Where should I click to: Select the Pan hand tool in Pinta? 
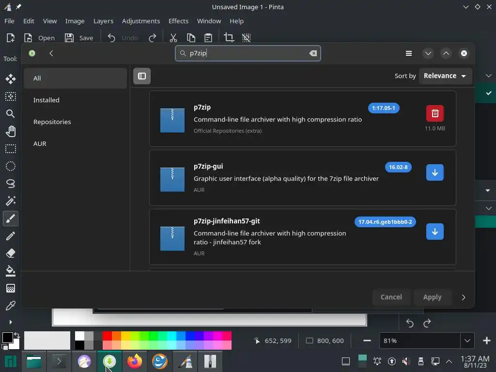pyautogui.click(x=11, y=131)
